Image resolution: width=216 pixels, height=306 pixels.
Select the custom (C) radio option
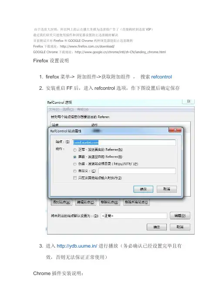pyautogui.click(x=74, y=171)
